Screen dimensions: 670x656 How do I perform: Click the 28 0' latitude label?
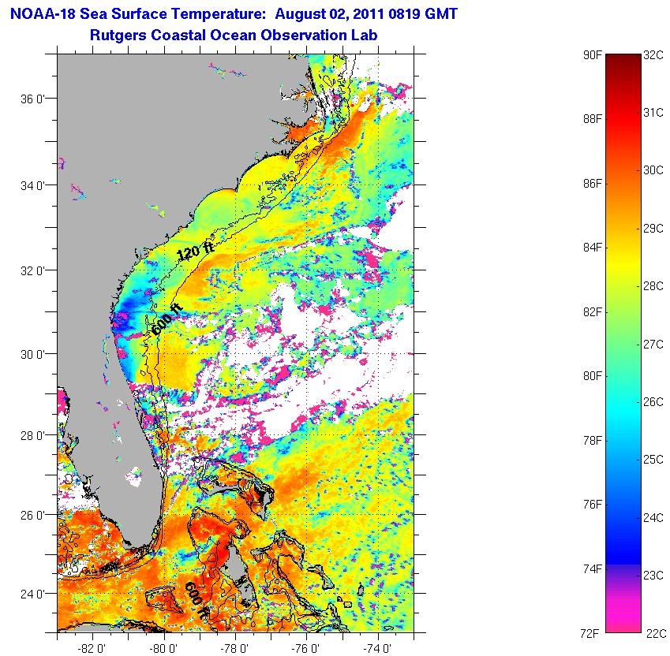[32, 436]
